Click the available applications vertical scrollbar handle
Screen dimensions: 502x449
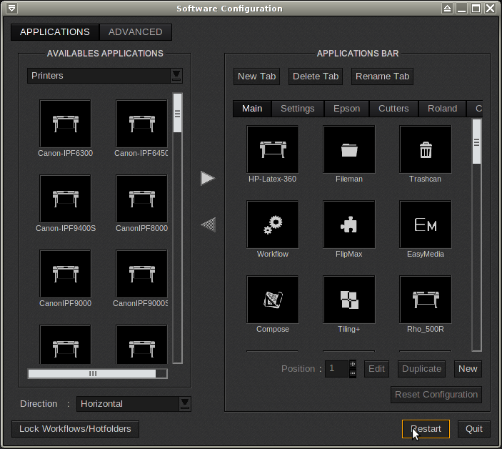point(177,113)
